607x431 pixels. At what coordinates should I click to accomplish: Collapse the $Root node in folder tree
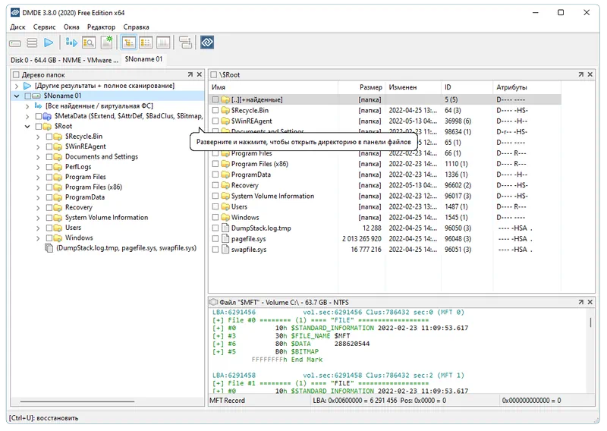click(27, 127)
